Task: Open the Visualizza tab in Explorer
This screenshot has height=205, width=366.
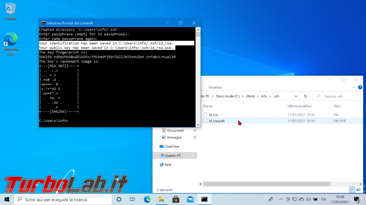Action: 215,88
